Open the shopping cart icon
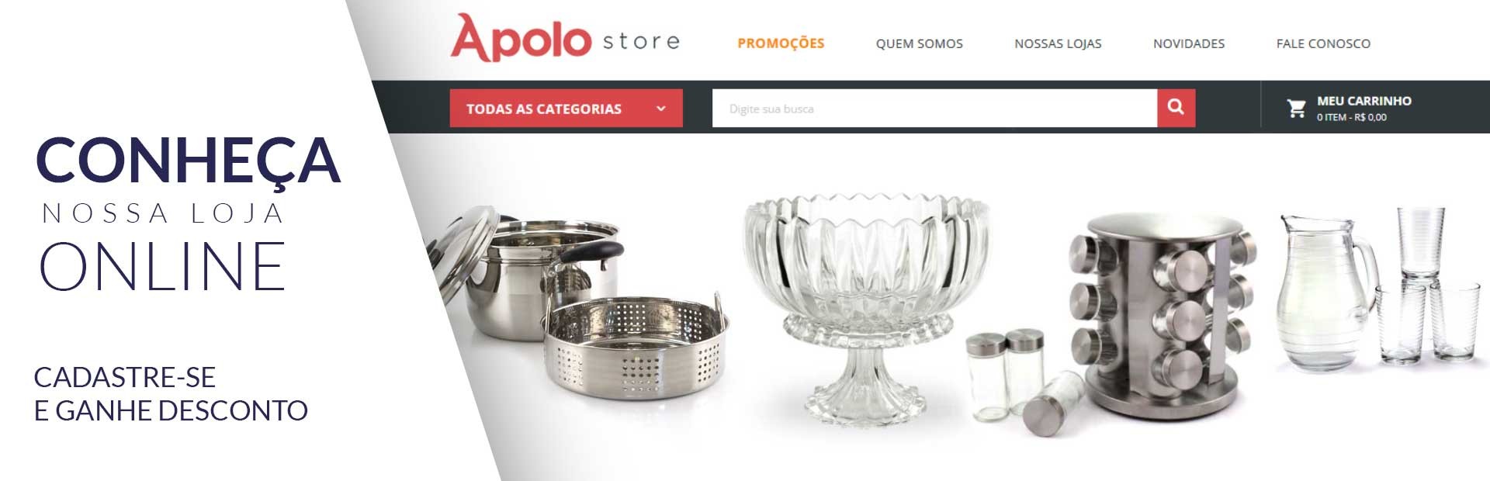Screen dimensions: 1490x481 click(1296, 109)
